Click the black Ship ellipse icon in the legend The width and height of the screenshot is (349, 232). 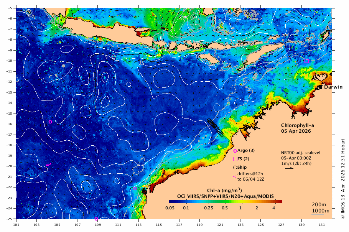click(x=235, y=168)
